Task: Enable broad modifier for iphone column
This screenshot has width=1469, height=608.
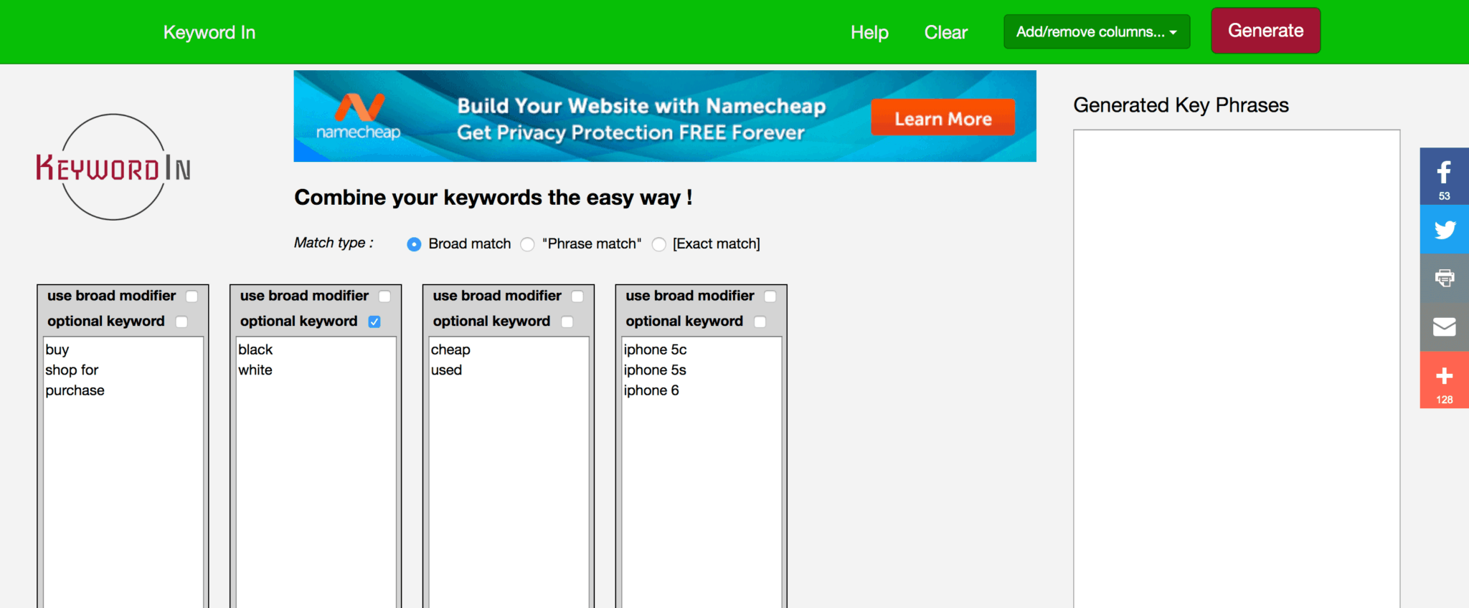Action: point(770,296)
